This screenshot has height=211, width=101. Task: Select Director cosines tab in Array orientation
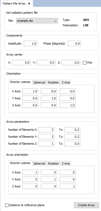(x=20, y=163)
